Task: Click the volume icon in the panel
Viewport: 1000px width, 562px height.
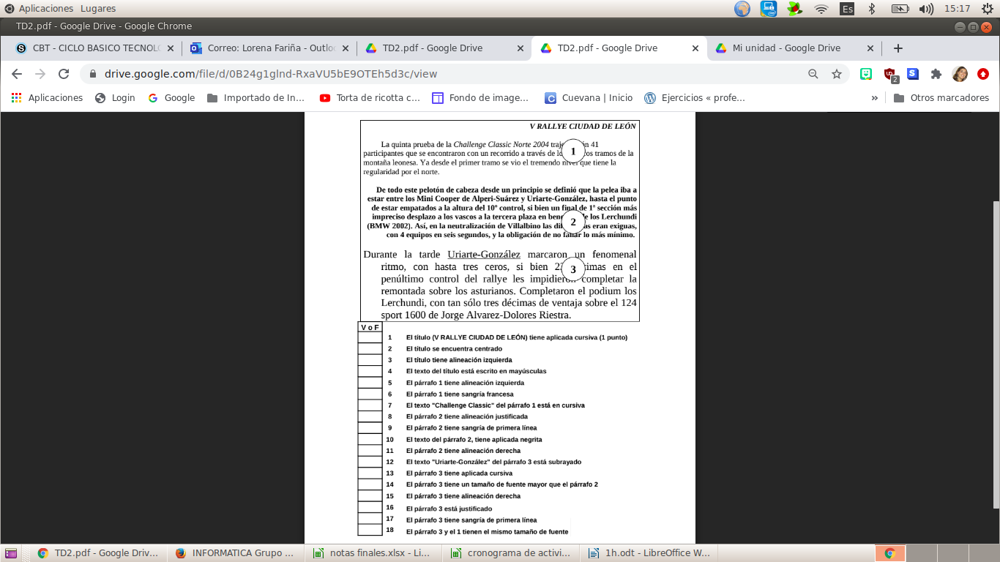Action: click(926, 9)
